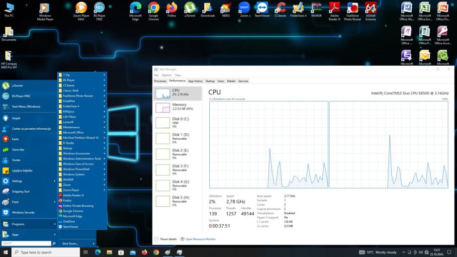Click start menu Search input field
The image size is (457, 257).
coord(26,243)
